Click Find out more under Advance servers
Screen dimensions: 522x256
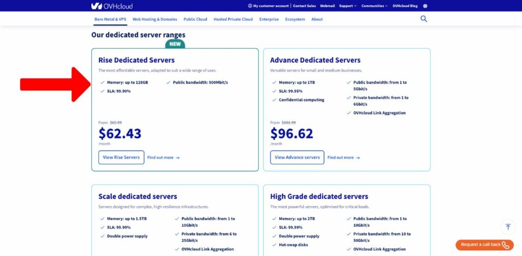(344, 158)
